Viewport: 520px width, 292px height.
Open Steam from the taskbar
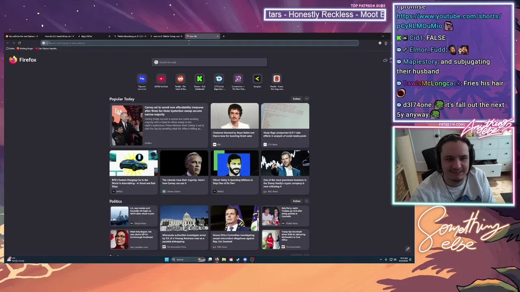(x=238, y=260)
